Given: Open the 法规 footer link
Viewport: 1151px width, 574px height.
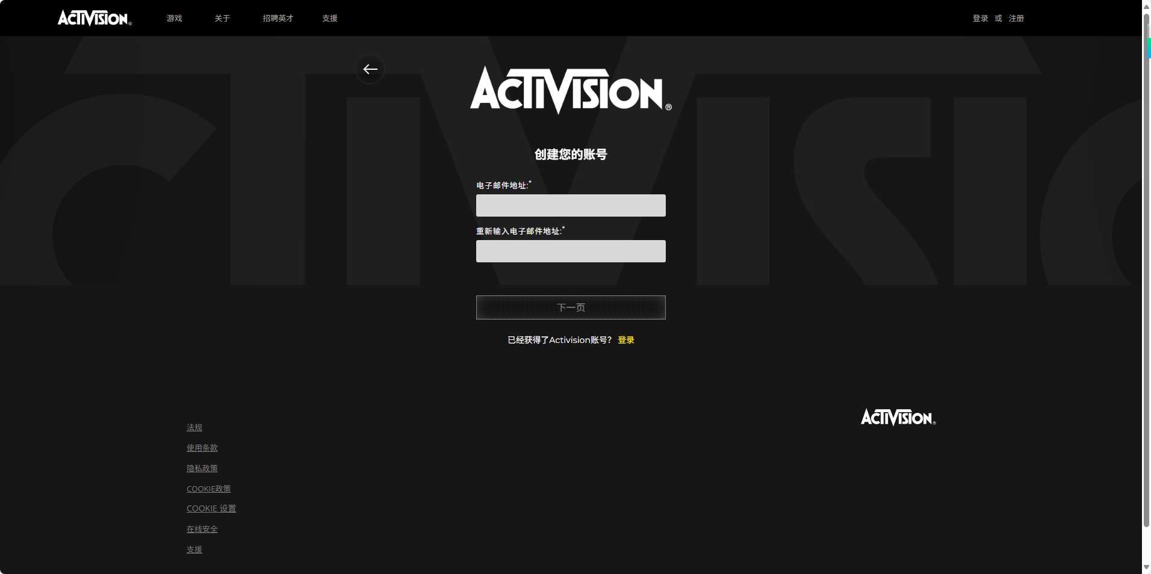Looking at the screenshot, I should click(x=194, y=427).
